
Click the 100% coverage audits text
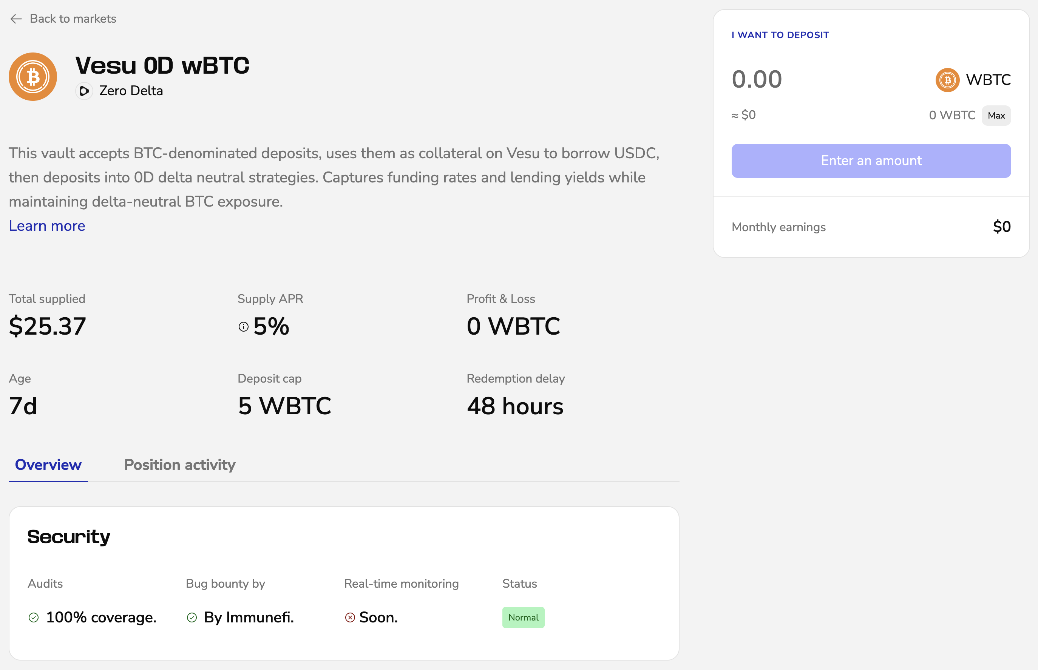(101, 618)
